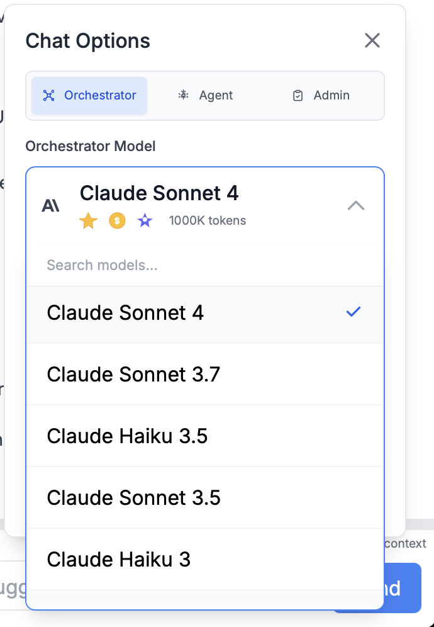
Task: Close the Chat Options dialog
Action: pyautogui.click(x=372, y=40)
